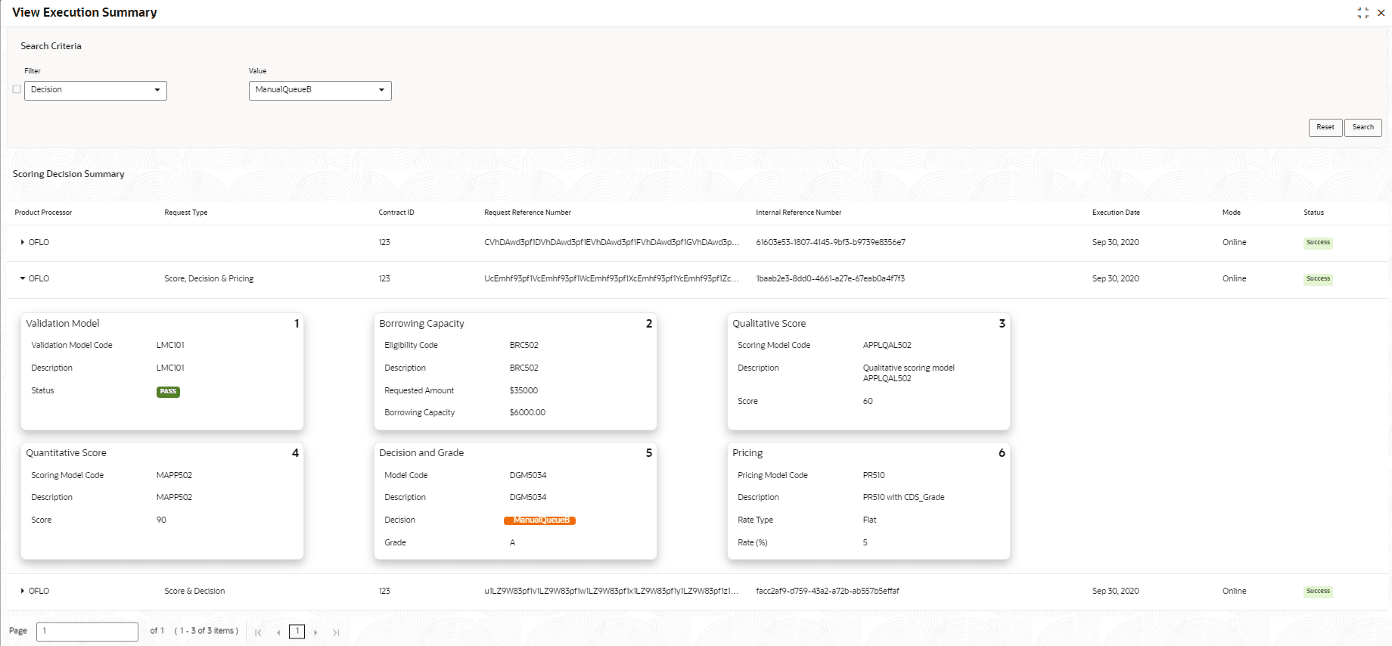The image size is (1392, 646).
Task: Tick the checkbox beside Decision filter
Action: [x=17, y=89]
